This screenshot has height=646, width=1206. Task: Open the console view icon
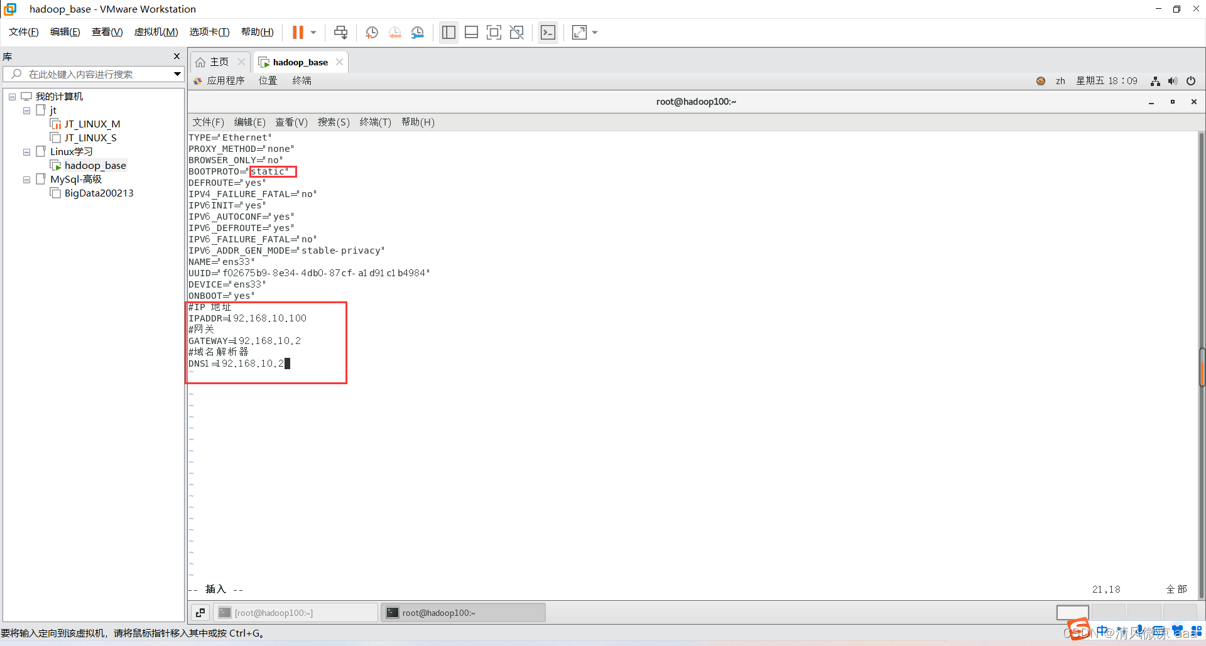tap(548, 33)
